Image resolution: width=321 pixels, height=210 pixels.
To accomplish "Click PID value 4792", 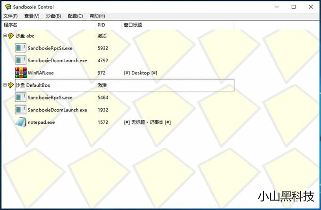I will [103, 60].
